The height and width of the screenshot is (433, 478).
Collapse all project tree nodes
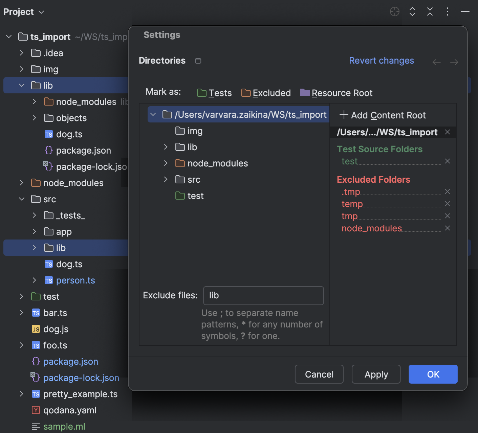click(x=430, y=12)
